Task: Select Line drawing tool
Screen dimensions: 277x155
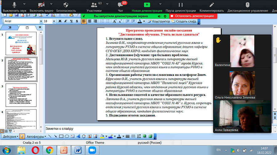Action: click(50, 136)
